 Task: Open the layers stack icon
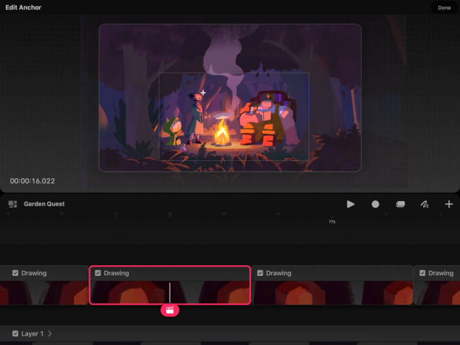400,204
